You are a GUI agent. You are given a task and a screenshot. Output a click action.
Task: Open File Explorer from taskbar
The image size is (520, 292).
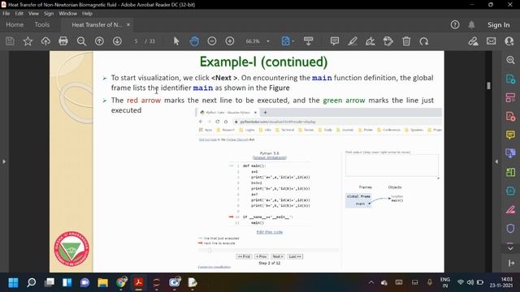pos(103,282)
